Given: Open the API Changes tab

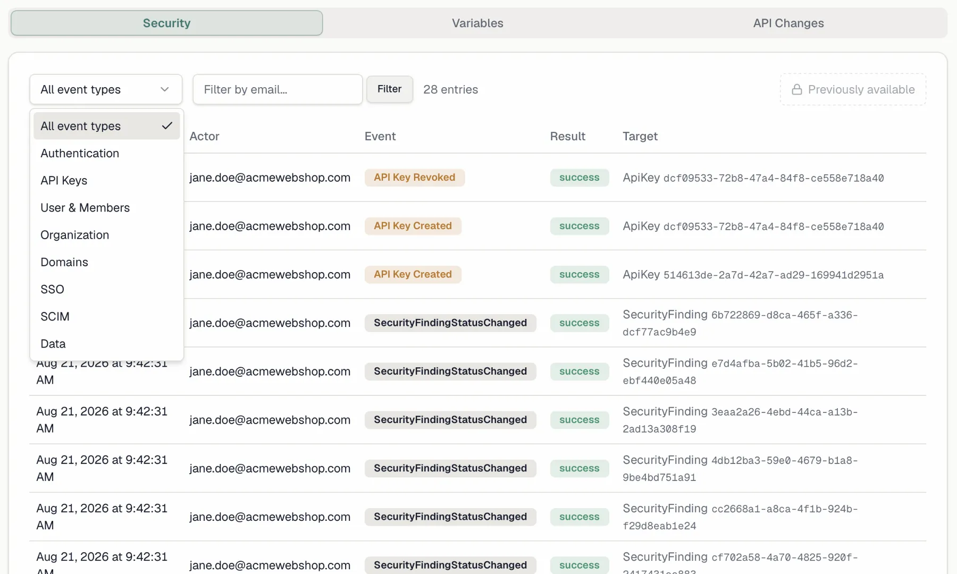Looking at the screenshot, I should pyautogui.click(x=788, y=23).
